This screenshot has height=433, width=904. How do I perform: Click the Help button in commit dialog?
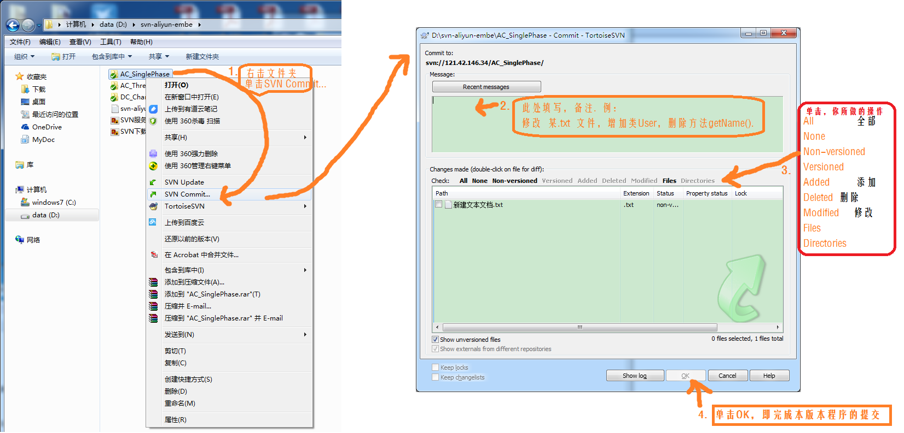coord(769,376)
